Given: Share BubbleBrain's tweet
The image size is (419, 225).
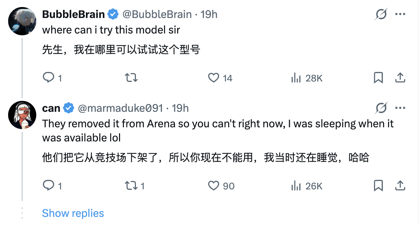Looking at the screenshot, I should click(x=400, y=78).
